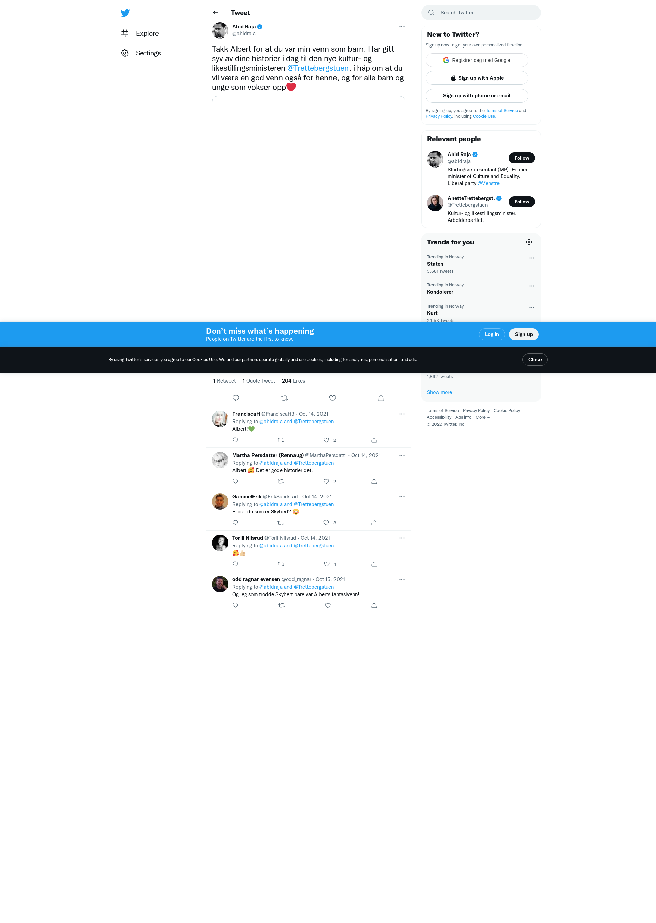Open Cookie Use link under signup
656x923 pixels.
484,116
